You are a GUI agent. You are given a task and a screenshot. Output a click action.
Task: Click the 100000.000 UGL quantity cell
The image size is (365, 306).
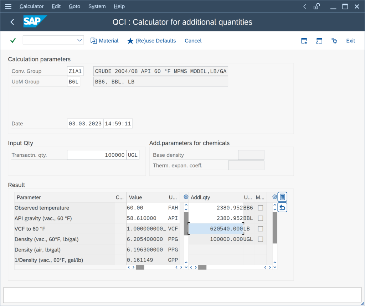[216, 239]
